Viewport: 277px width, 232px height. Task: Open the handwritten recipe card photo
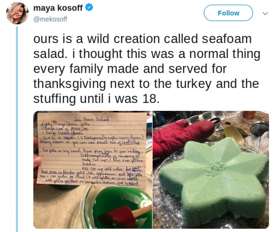[x=93, y=170]
